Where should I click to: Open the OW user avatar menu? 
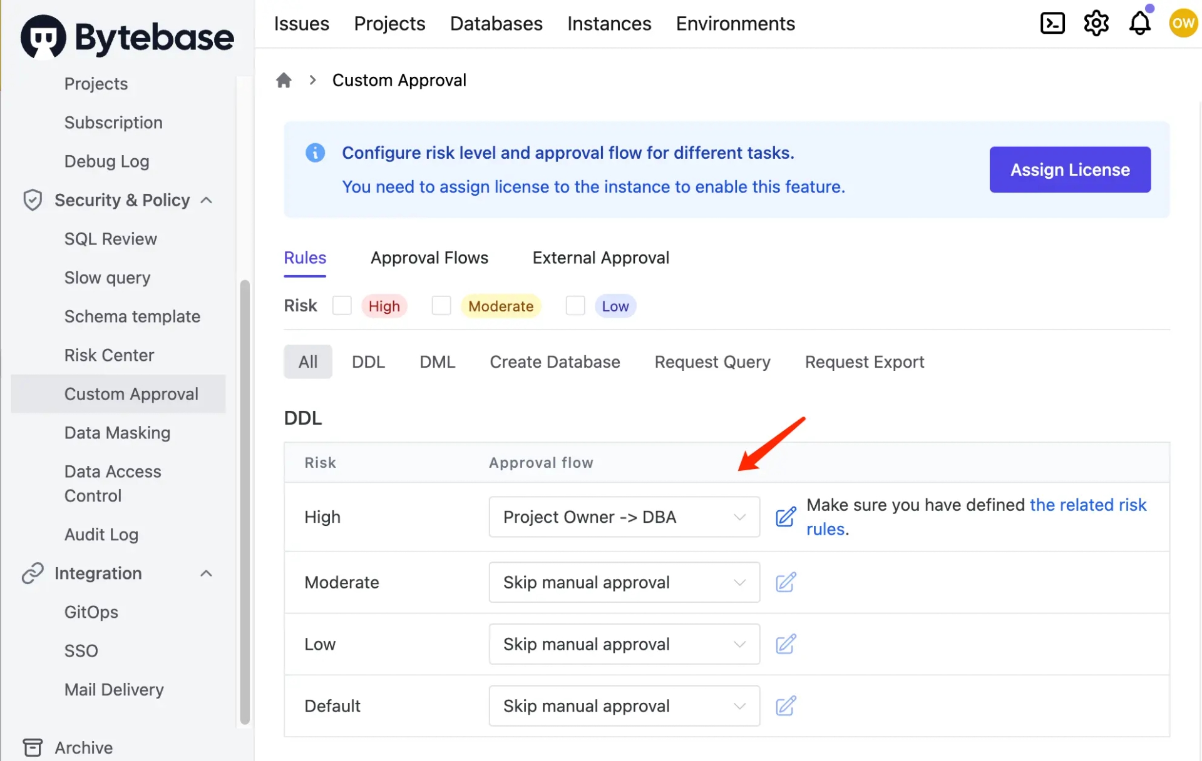tap(1183, 23)
